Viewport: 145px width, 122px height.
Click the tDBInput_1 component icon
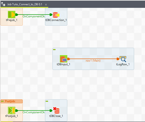(63, 59)
